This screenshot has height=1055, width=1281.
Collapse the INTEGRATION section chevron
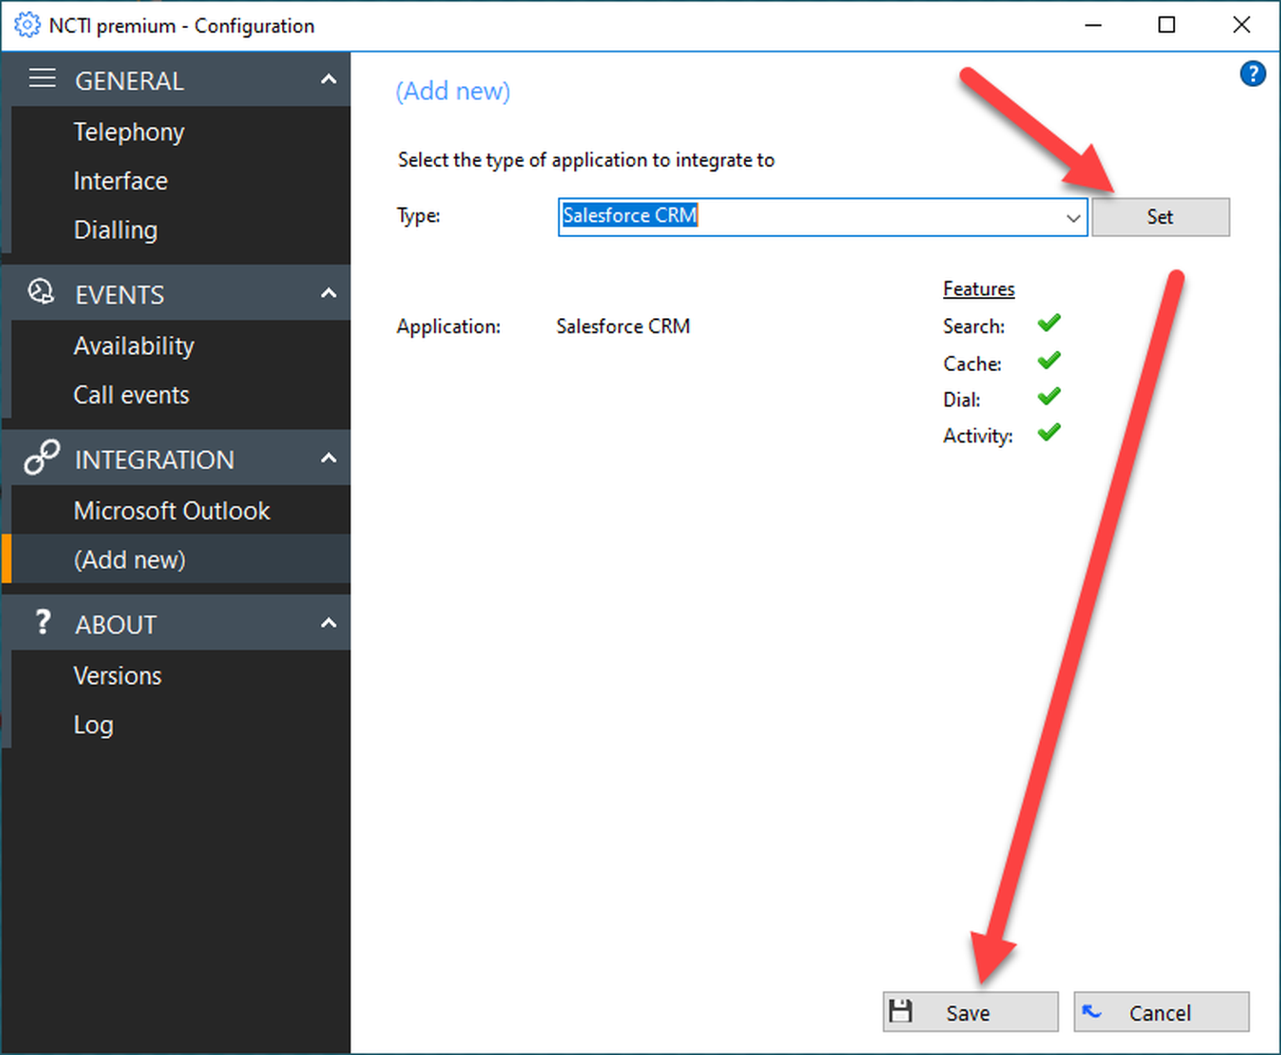coord(329,458)
